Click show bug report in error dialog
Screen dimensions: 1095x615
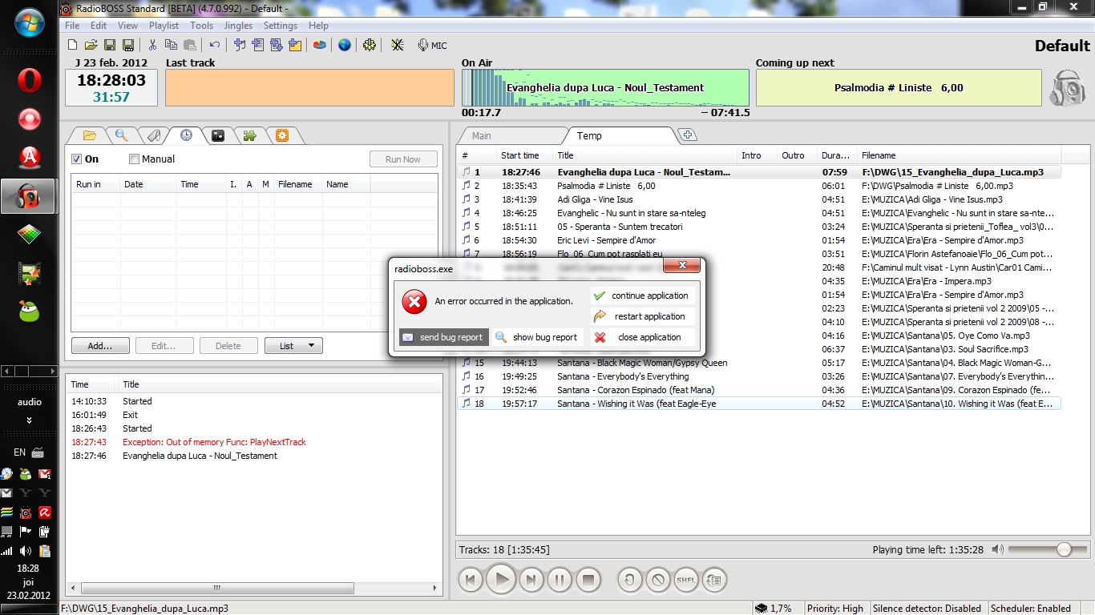tap(536, 337)
